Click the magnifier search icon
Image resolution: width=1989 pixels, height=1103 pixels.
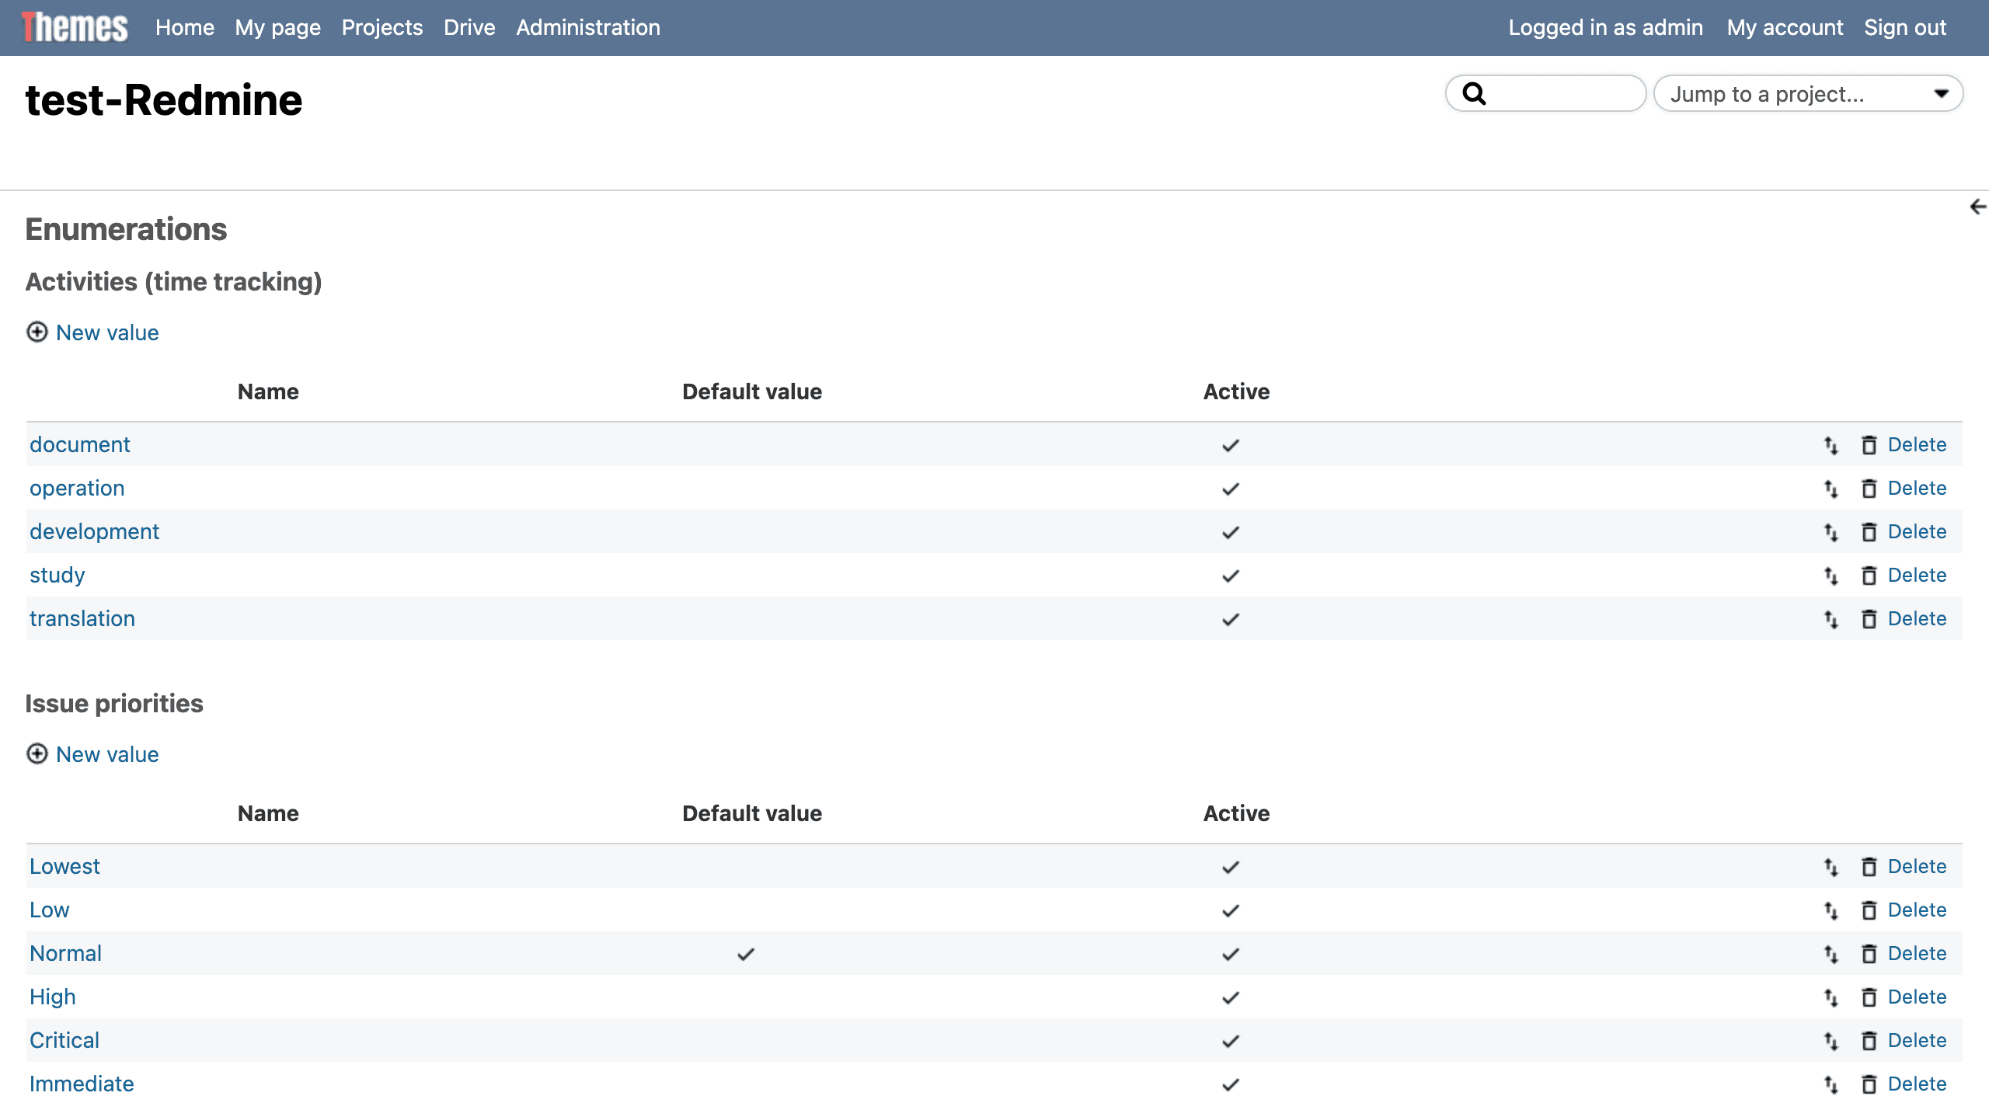click(x=1474, y=94)
